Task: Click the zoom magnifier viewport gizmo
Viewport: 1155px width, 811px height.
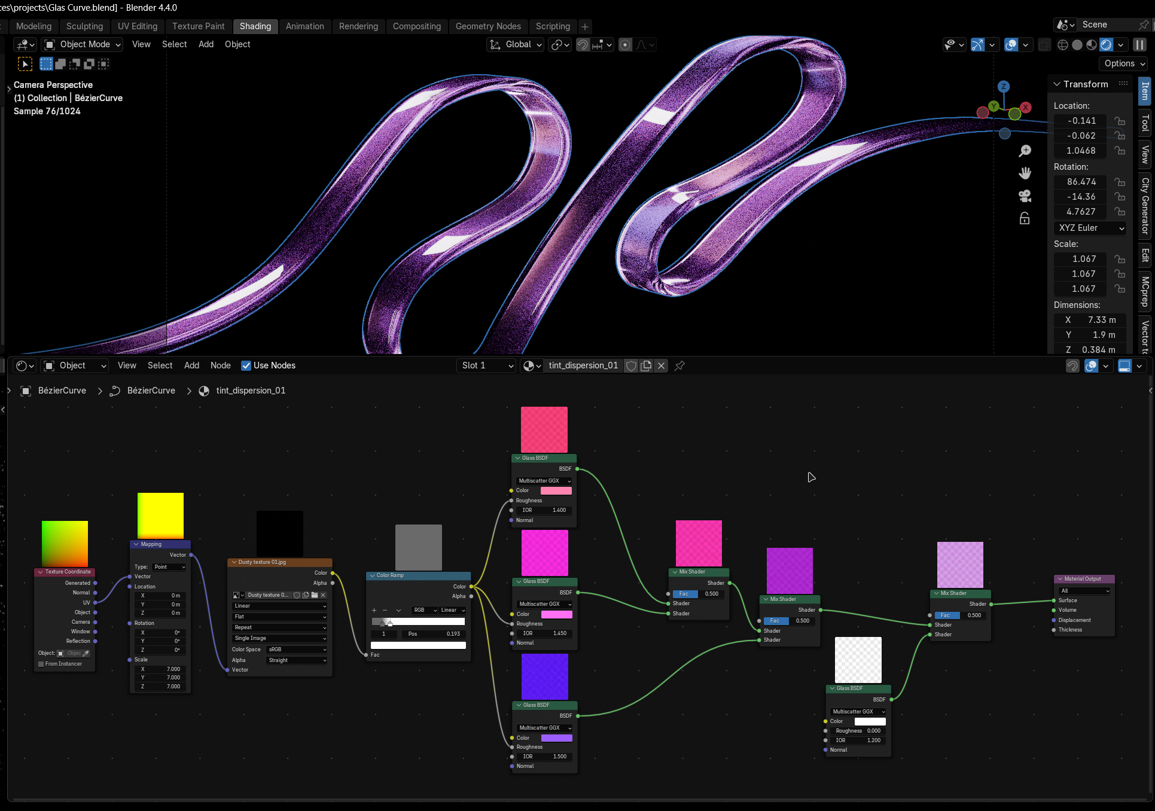Action: 1025,151
